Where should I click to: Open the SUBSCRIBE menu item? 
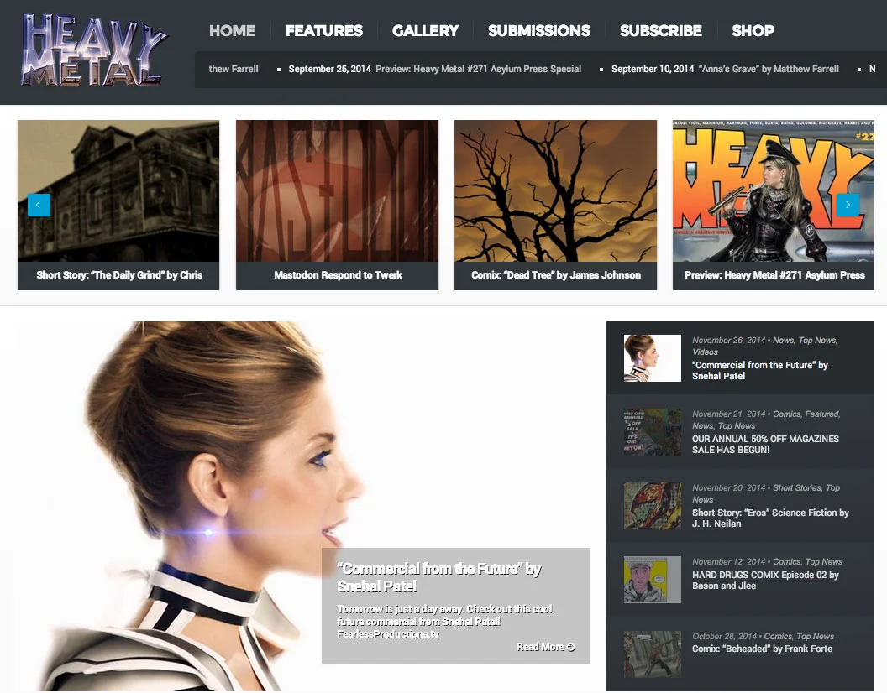(x=661, y=30)
